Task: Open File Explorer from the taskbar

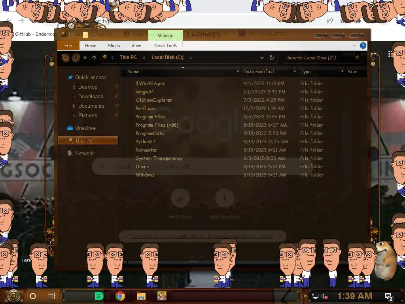Action: coord(141,296)
